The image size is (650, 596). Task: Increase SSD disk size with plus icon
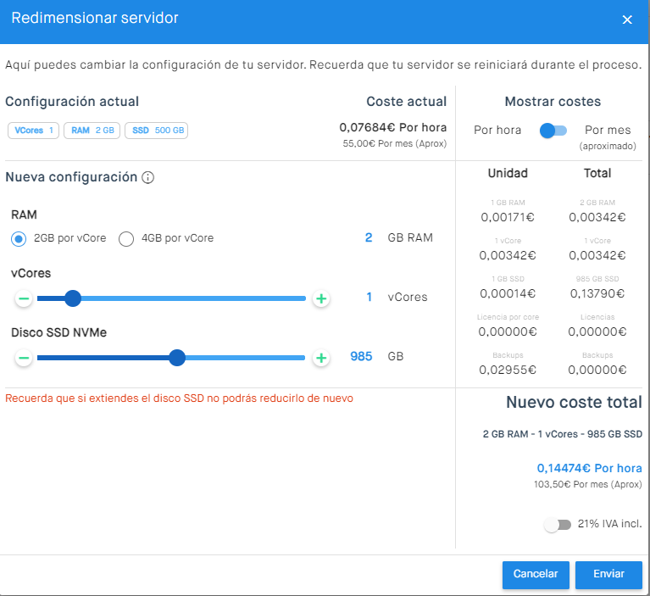pyautogui.click(x=321, y=358)
